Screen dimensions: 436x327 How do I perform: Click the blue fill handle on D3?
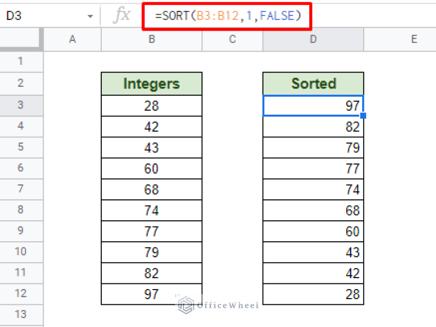pyautogui.click(x=363, y=115)
